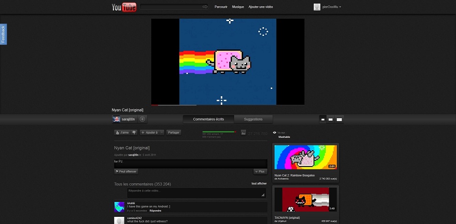Click iiAshlii's comment avatar

click(119, 207)
